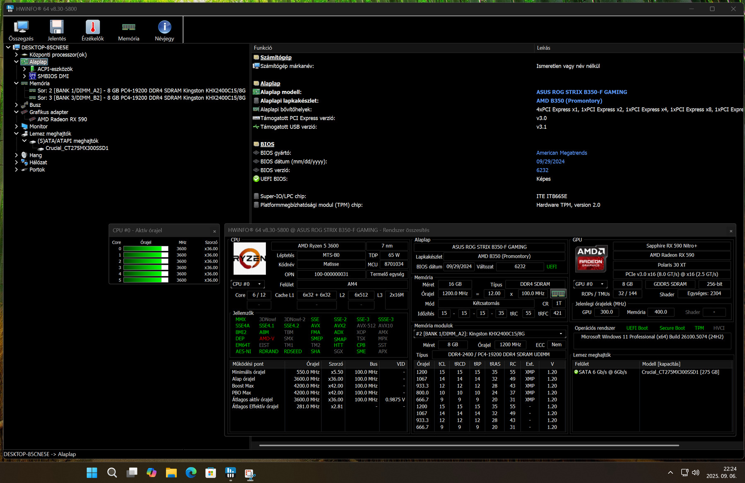Viewport: 745px width, 483px height.
Task: Expand the Monitor tree node
Action: tap(16, 126)
